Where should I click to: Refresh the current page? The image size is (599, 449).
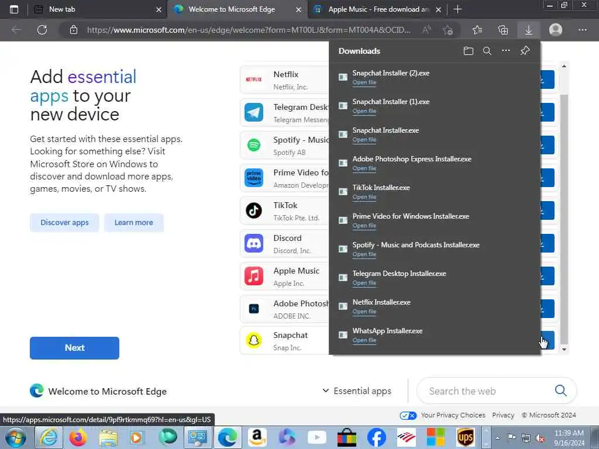[x=42, y=30]
